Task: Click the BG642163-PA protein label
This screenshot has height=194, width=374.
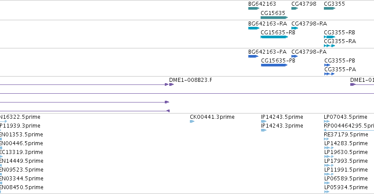Action: coord(267,52)
